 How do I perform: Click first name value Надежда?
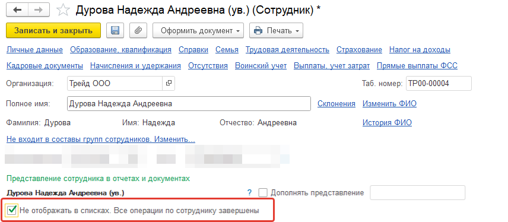(159, 123)
